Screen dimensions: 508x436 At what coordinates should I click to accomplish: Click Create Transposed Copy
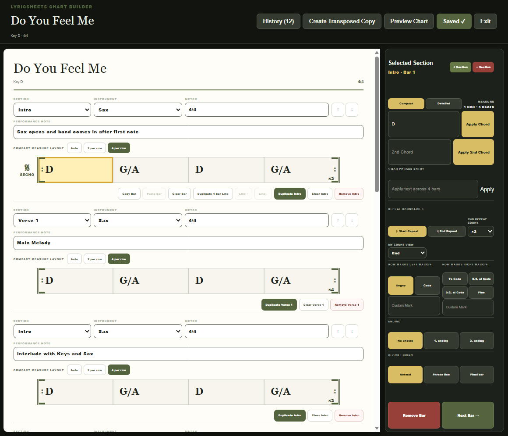click(x=342, y=21)
